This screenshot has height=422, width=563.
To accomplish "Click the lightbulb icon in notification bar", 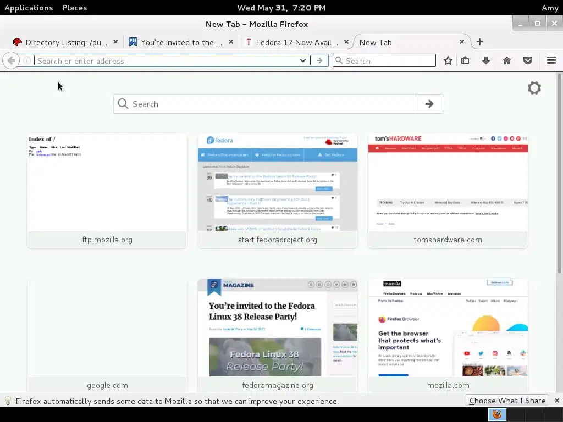I will pyautogui.click(x=8, y=401).
